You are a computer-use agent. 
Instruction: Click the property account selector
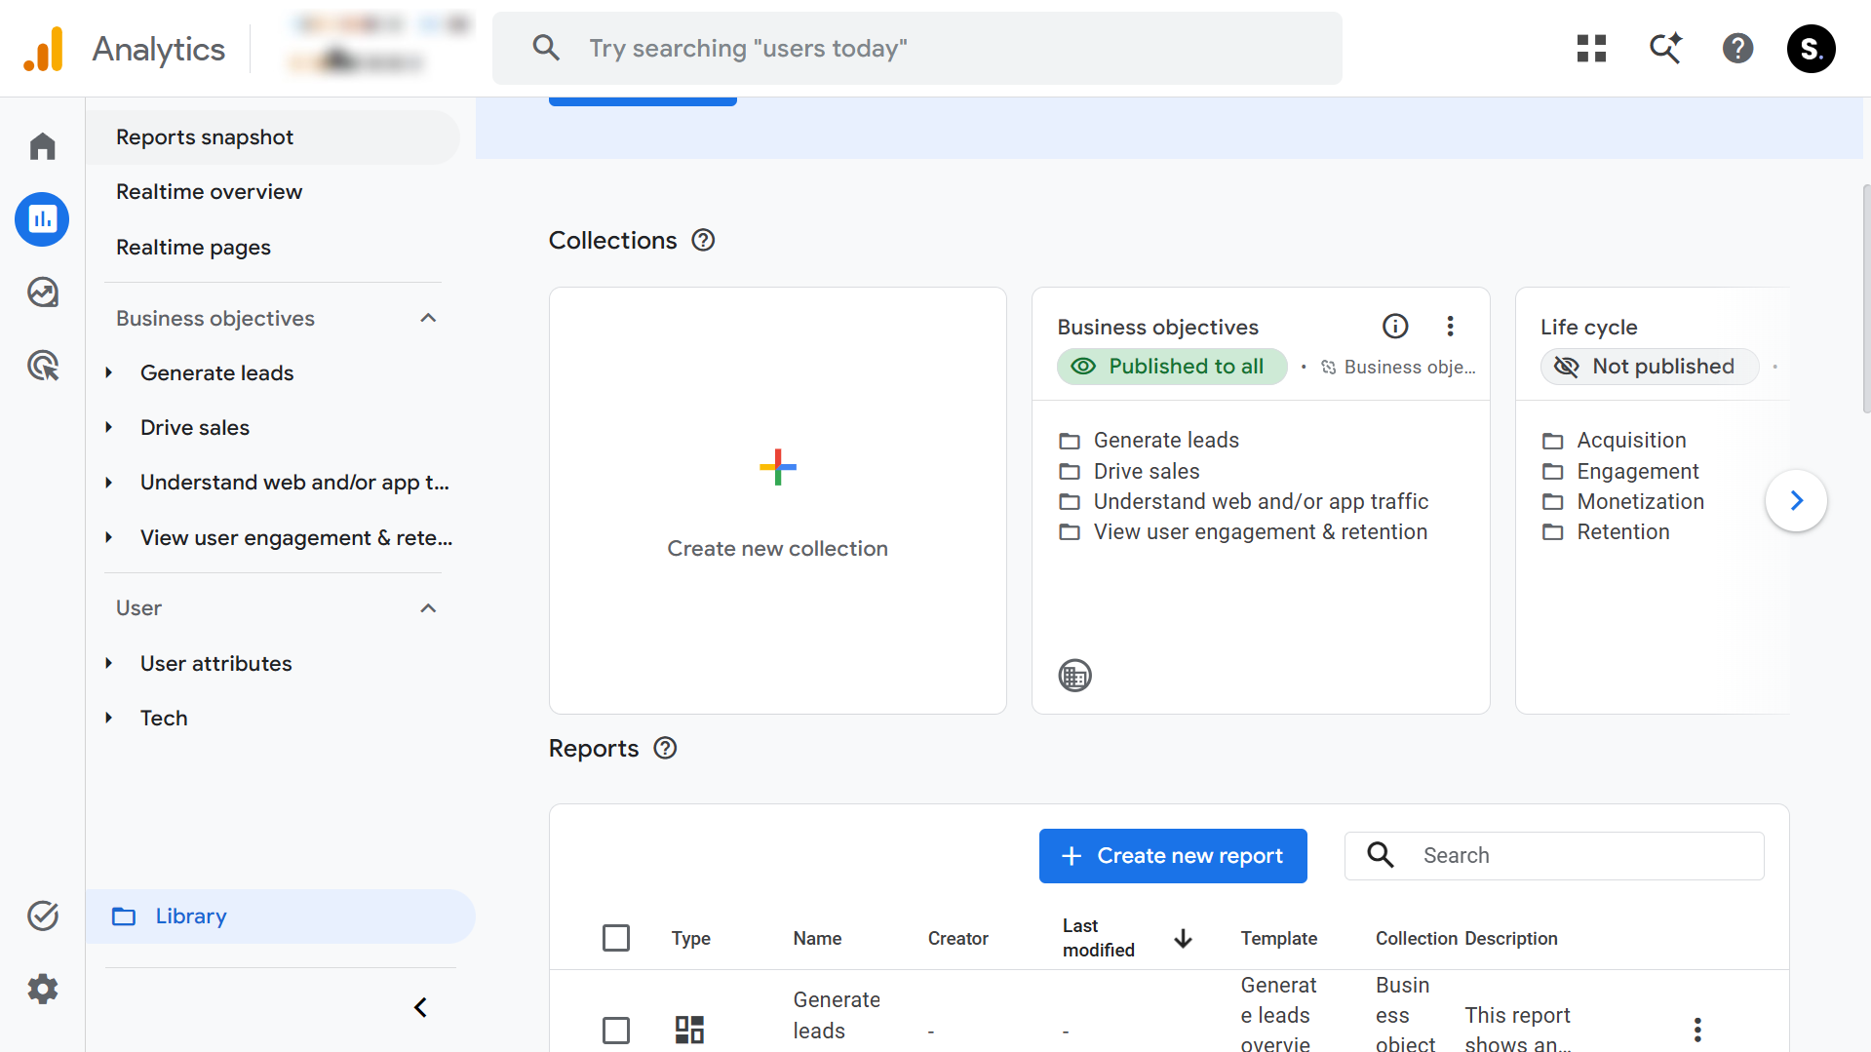(380, 44)
